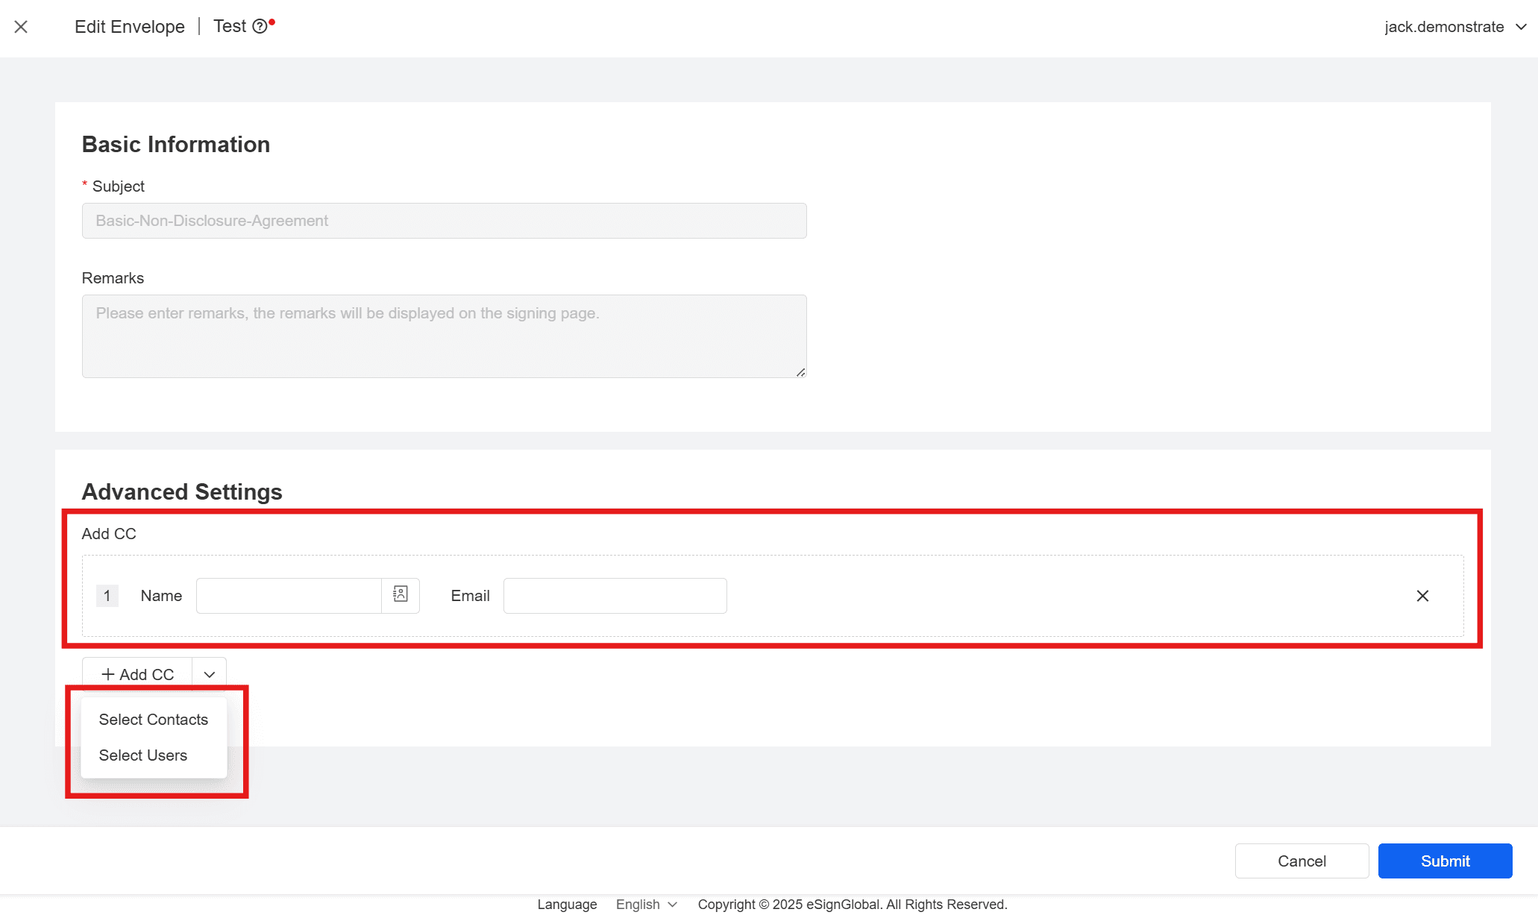Click the help question mark icon beside Test

(260, 27)
